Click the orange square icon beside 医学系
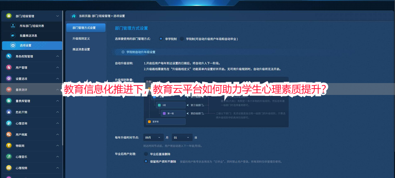The width and height of the screenshot is (395, 178). pyautogui.click(x=149, y=122)
